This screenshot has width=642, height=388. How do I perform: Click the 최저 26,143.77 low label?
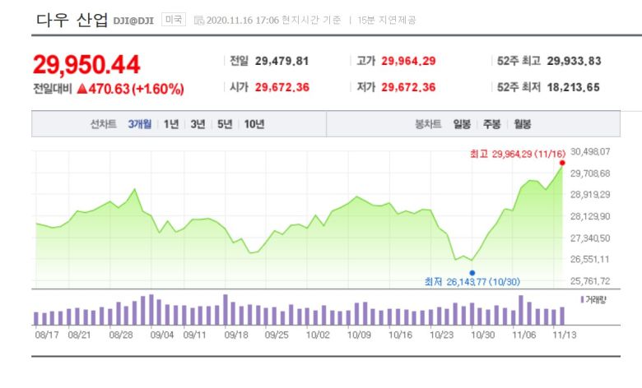472,282
